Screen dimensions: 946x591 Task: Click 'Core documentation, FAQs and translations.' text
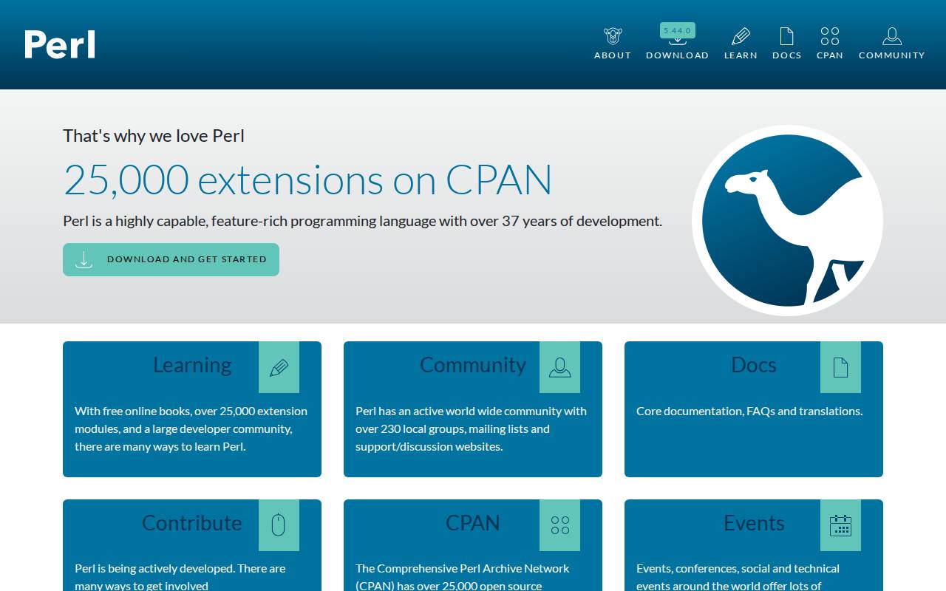(749, 411)
